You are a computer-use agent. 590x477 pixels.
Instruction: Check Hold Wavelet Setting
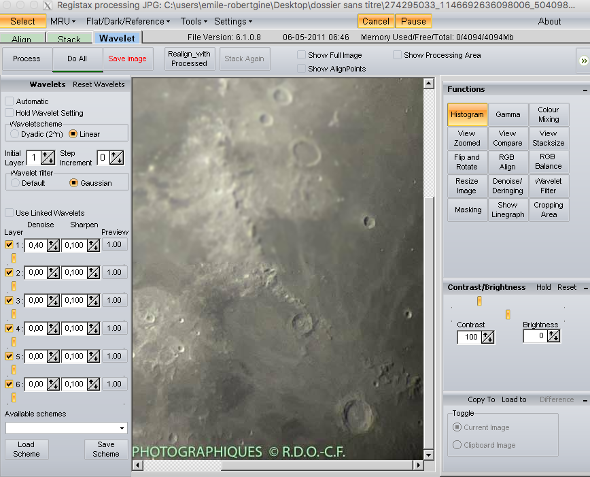9,113
